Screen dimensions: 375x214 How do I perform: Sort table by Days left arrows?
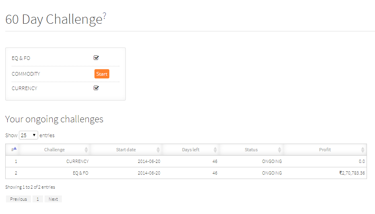pos(215,150)
